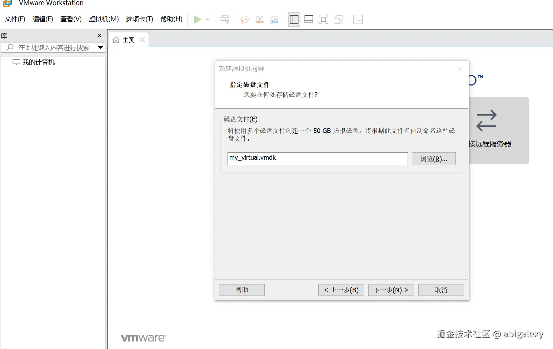
Task: Select the Unity mode icon
Action: point(338,20)
